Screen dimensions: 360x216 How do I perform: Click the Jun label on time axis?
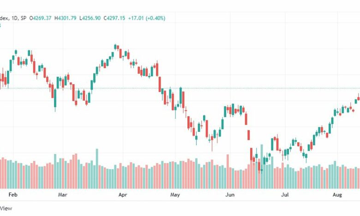coord(230,195)
